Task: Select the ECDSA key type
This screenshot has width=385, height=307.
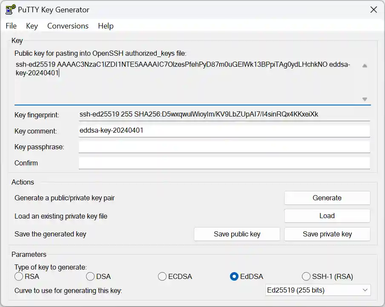Action: pos(162,276)
